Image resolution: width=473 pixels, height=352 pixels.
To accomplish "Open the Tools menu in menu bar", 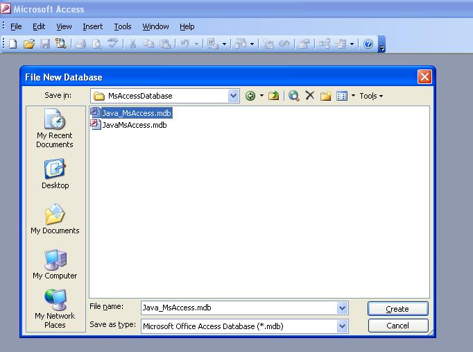I will (123, 26).
